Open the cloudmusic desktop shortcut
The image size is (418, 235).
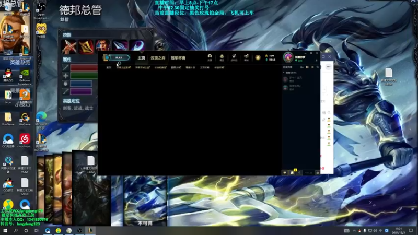coord(25,140)
